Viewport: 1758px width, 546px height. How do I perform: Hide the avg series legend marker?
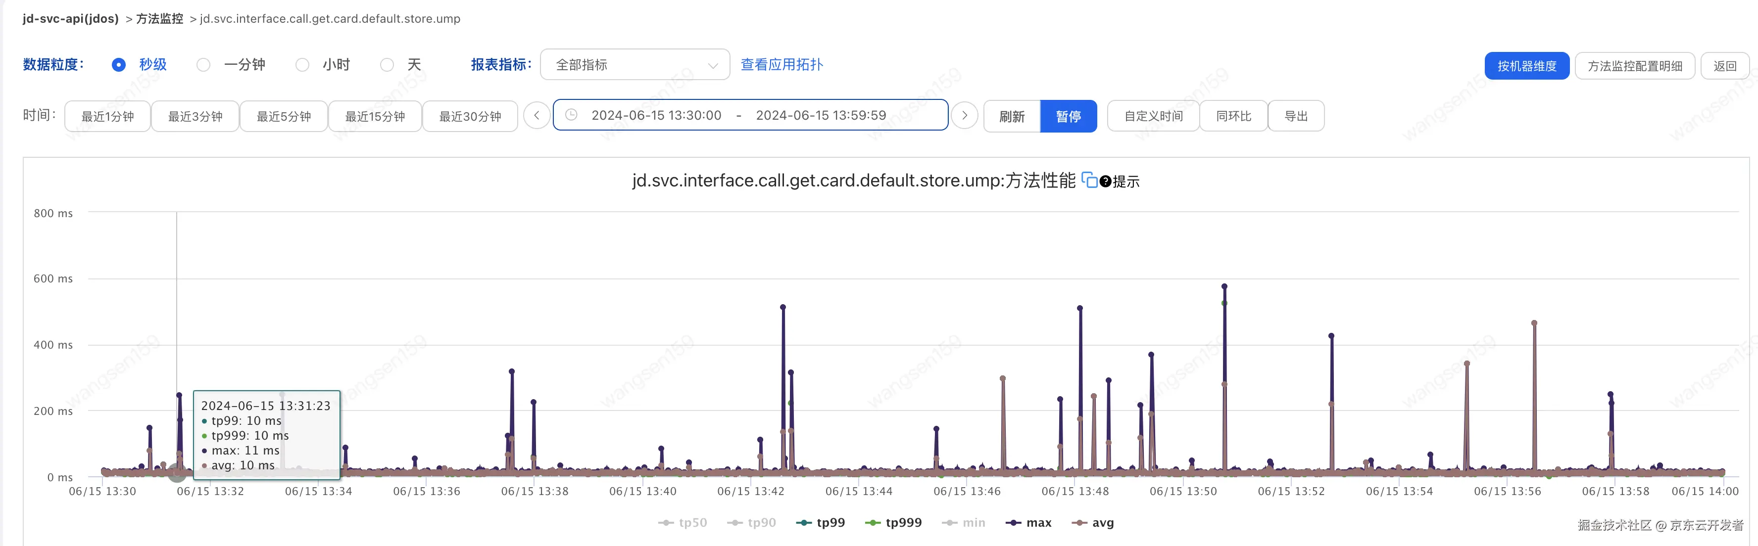coord(1079,523)
